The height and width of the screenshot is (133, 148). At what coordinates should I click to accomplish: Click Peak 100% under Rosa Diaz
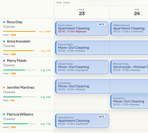(x=9, y=35)
